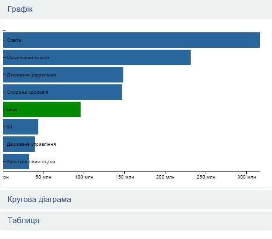Click the Культура і мистецтво bar
Viewport: 272px width, 239px height.
pos(16,161)
